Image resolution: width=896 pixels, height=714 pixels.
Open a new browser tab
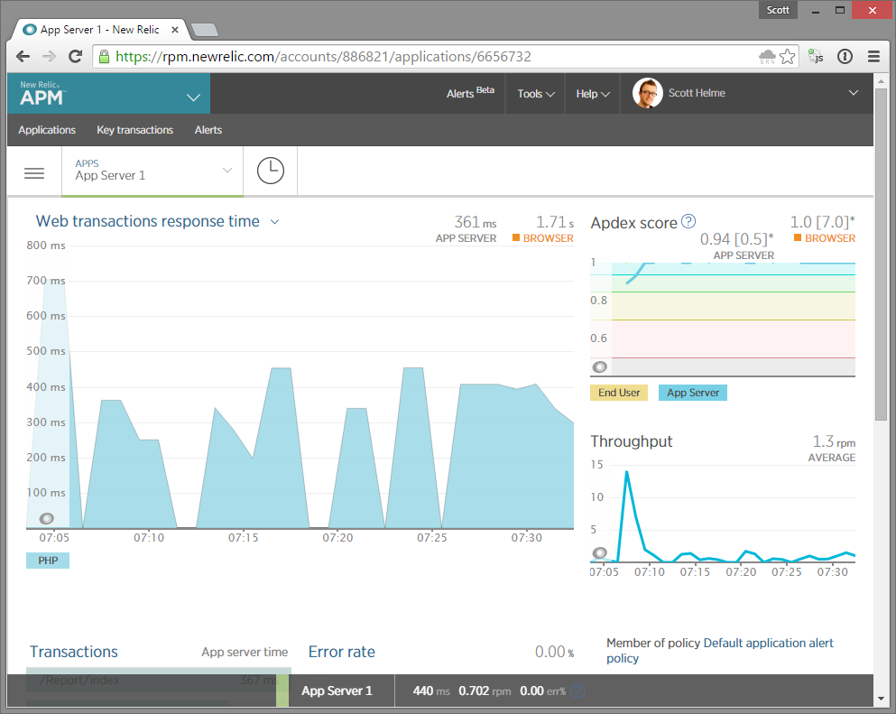(204, 30)
